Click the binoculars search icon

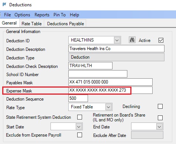point(132,40)
